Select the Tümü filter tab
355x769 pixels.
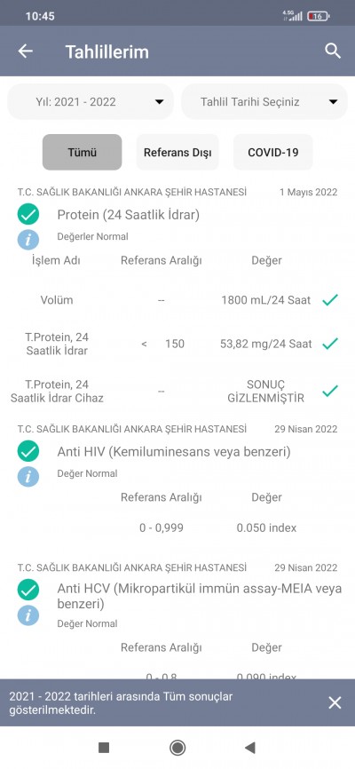[x=82, y=152]
